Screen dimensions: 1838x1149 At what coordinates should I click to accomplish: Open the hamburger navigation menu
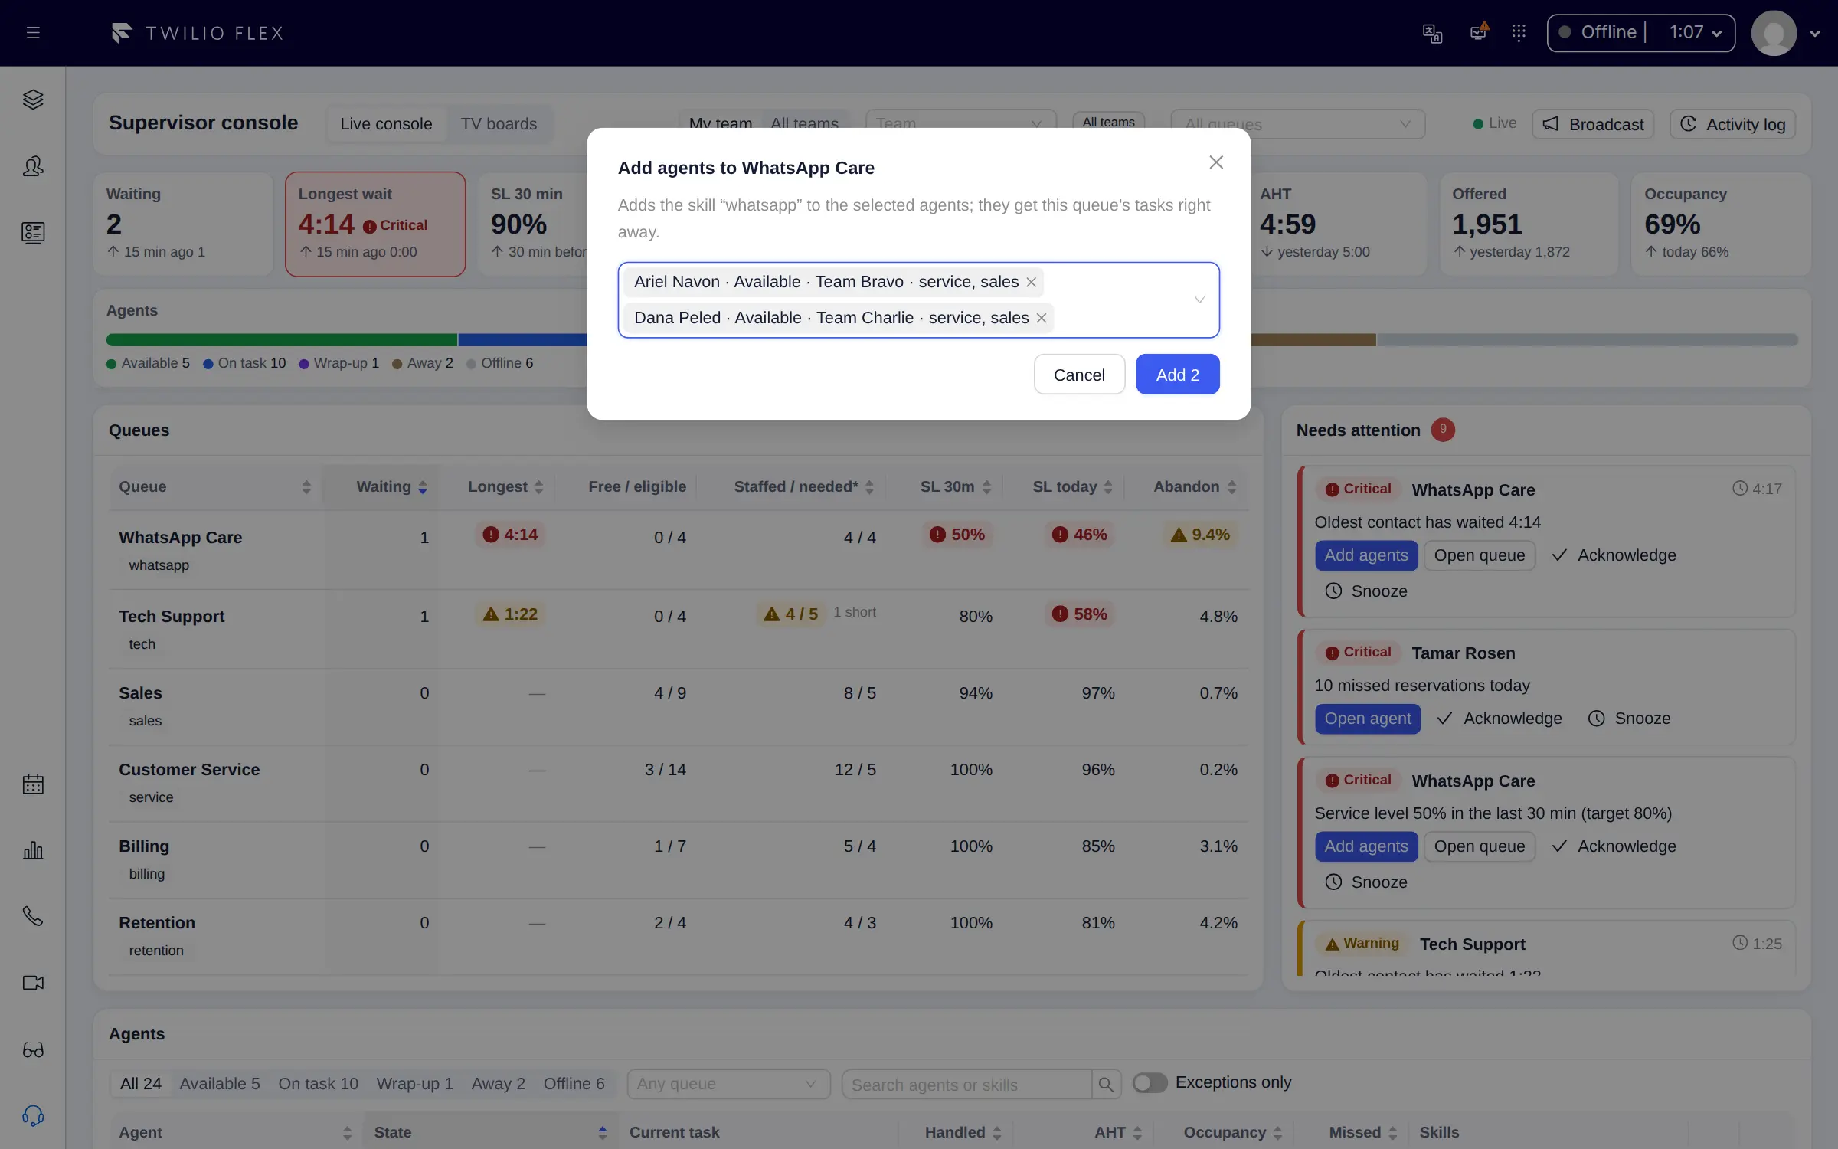[x=33, y=33]
